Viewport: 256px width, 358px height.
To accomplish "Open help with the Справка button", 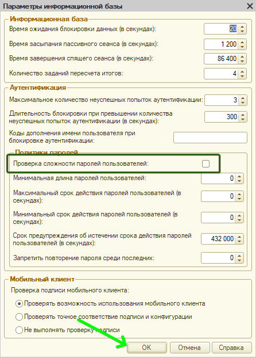I will 232,348.
